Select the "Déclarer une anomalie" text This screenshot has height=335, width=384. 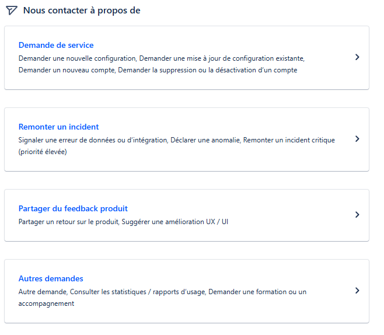coord(205,140)
